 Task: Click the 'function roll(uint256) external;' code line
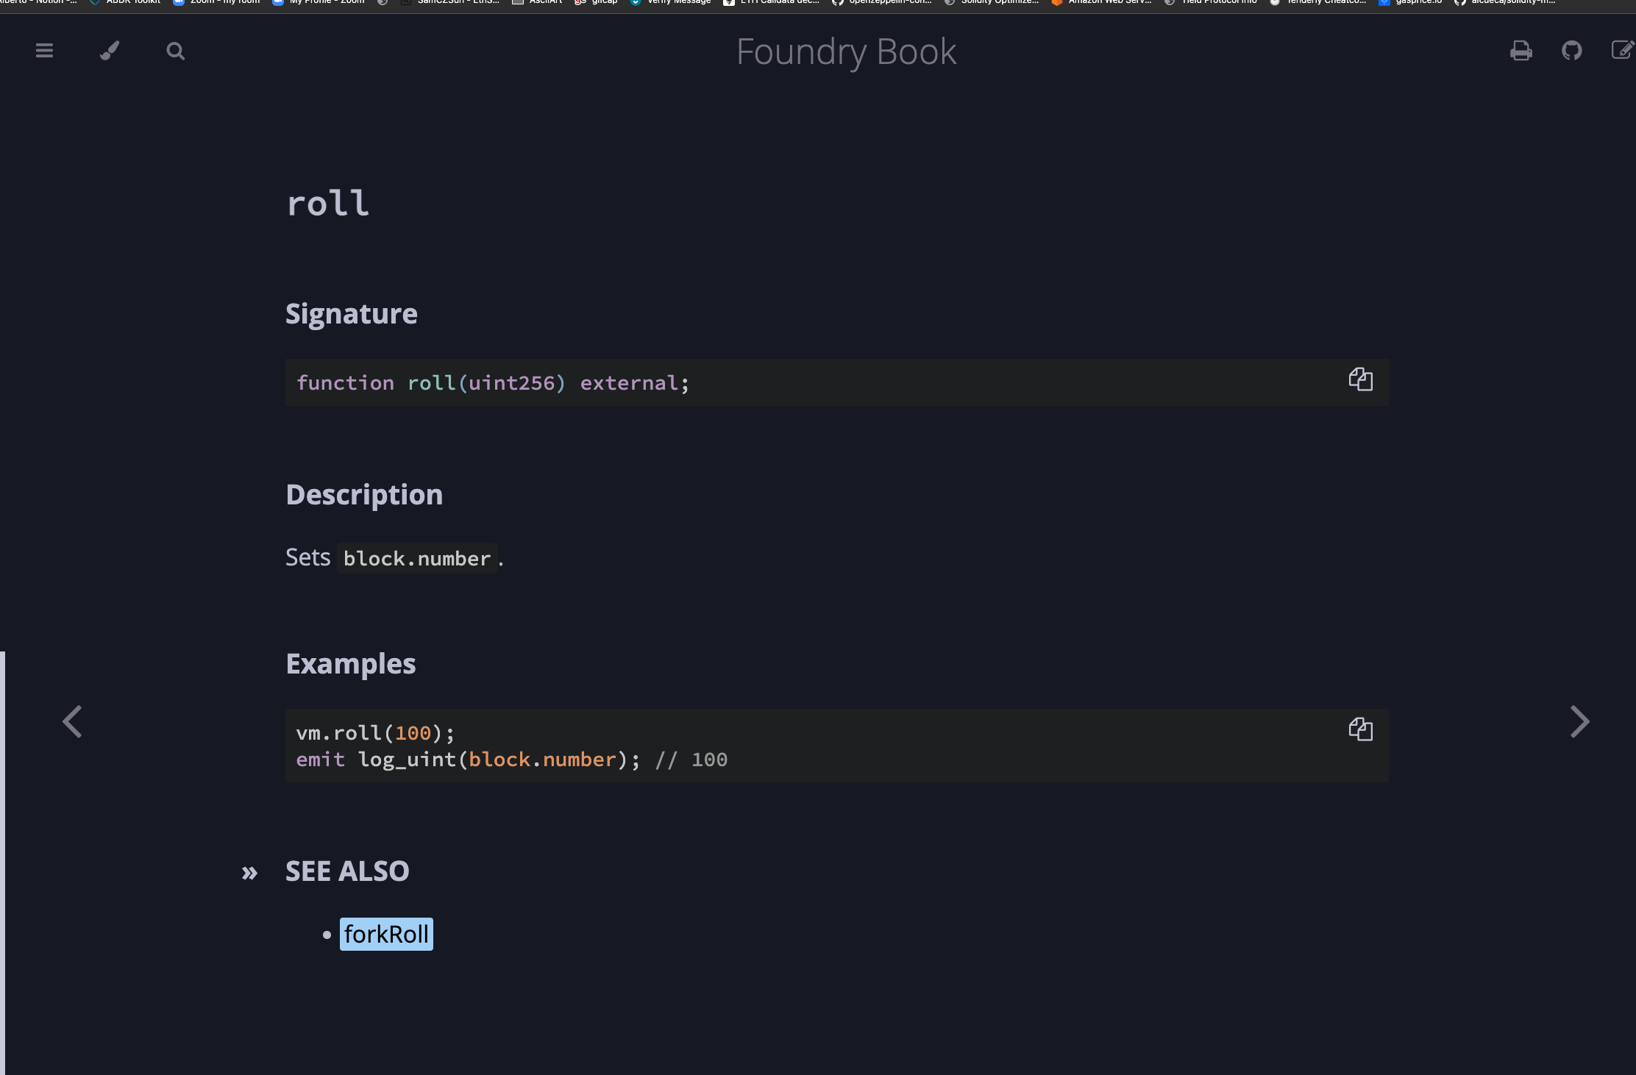[493, 383]
